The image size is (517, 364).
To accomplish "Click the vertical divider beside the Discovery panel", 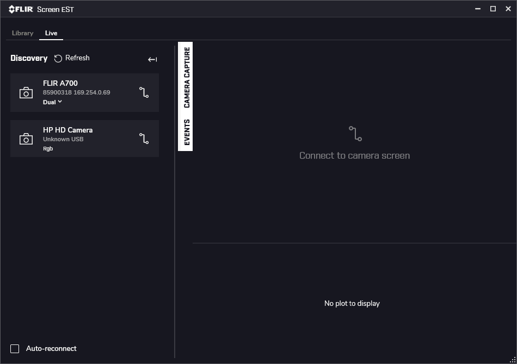I will 175,201.
